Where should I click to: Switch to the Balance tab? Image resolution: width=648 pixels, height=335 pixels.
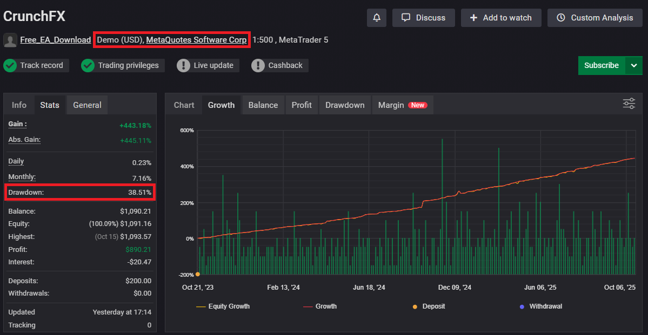pos(263,105)
